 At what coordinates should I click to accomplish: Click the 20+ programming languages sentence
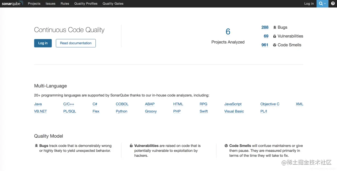tap(122, 95)
